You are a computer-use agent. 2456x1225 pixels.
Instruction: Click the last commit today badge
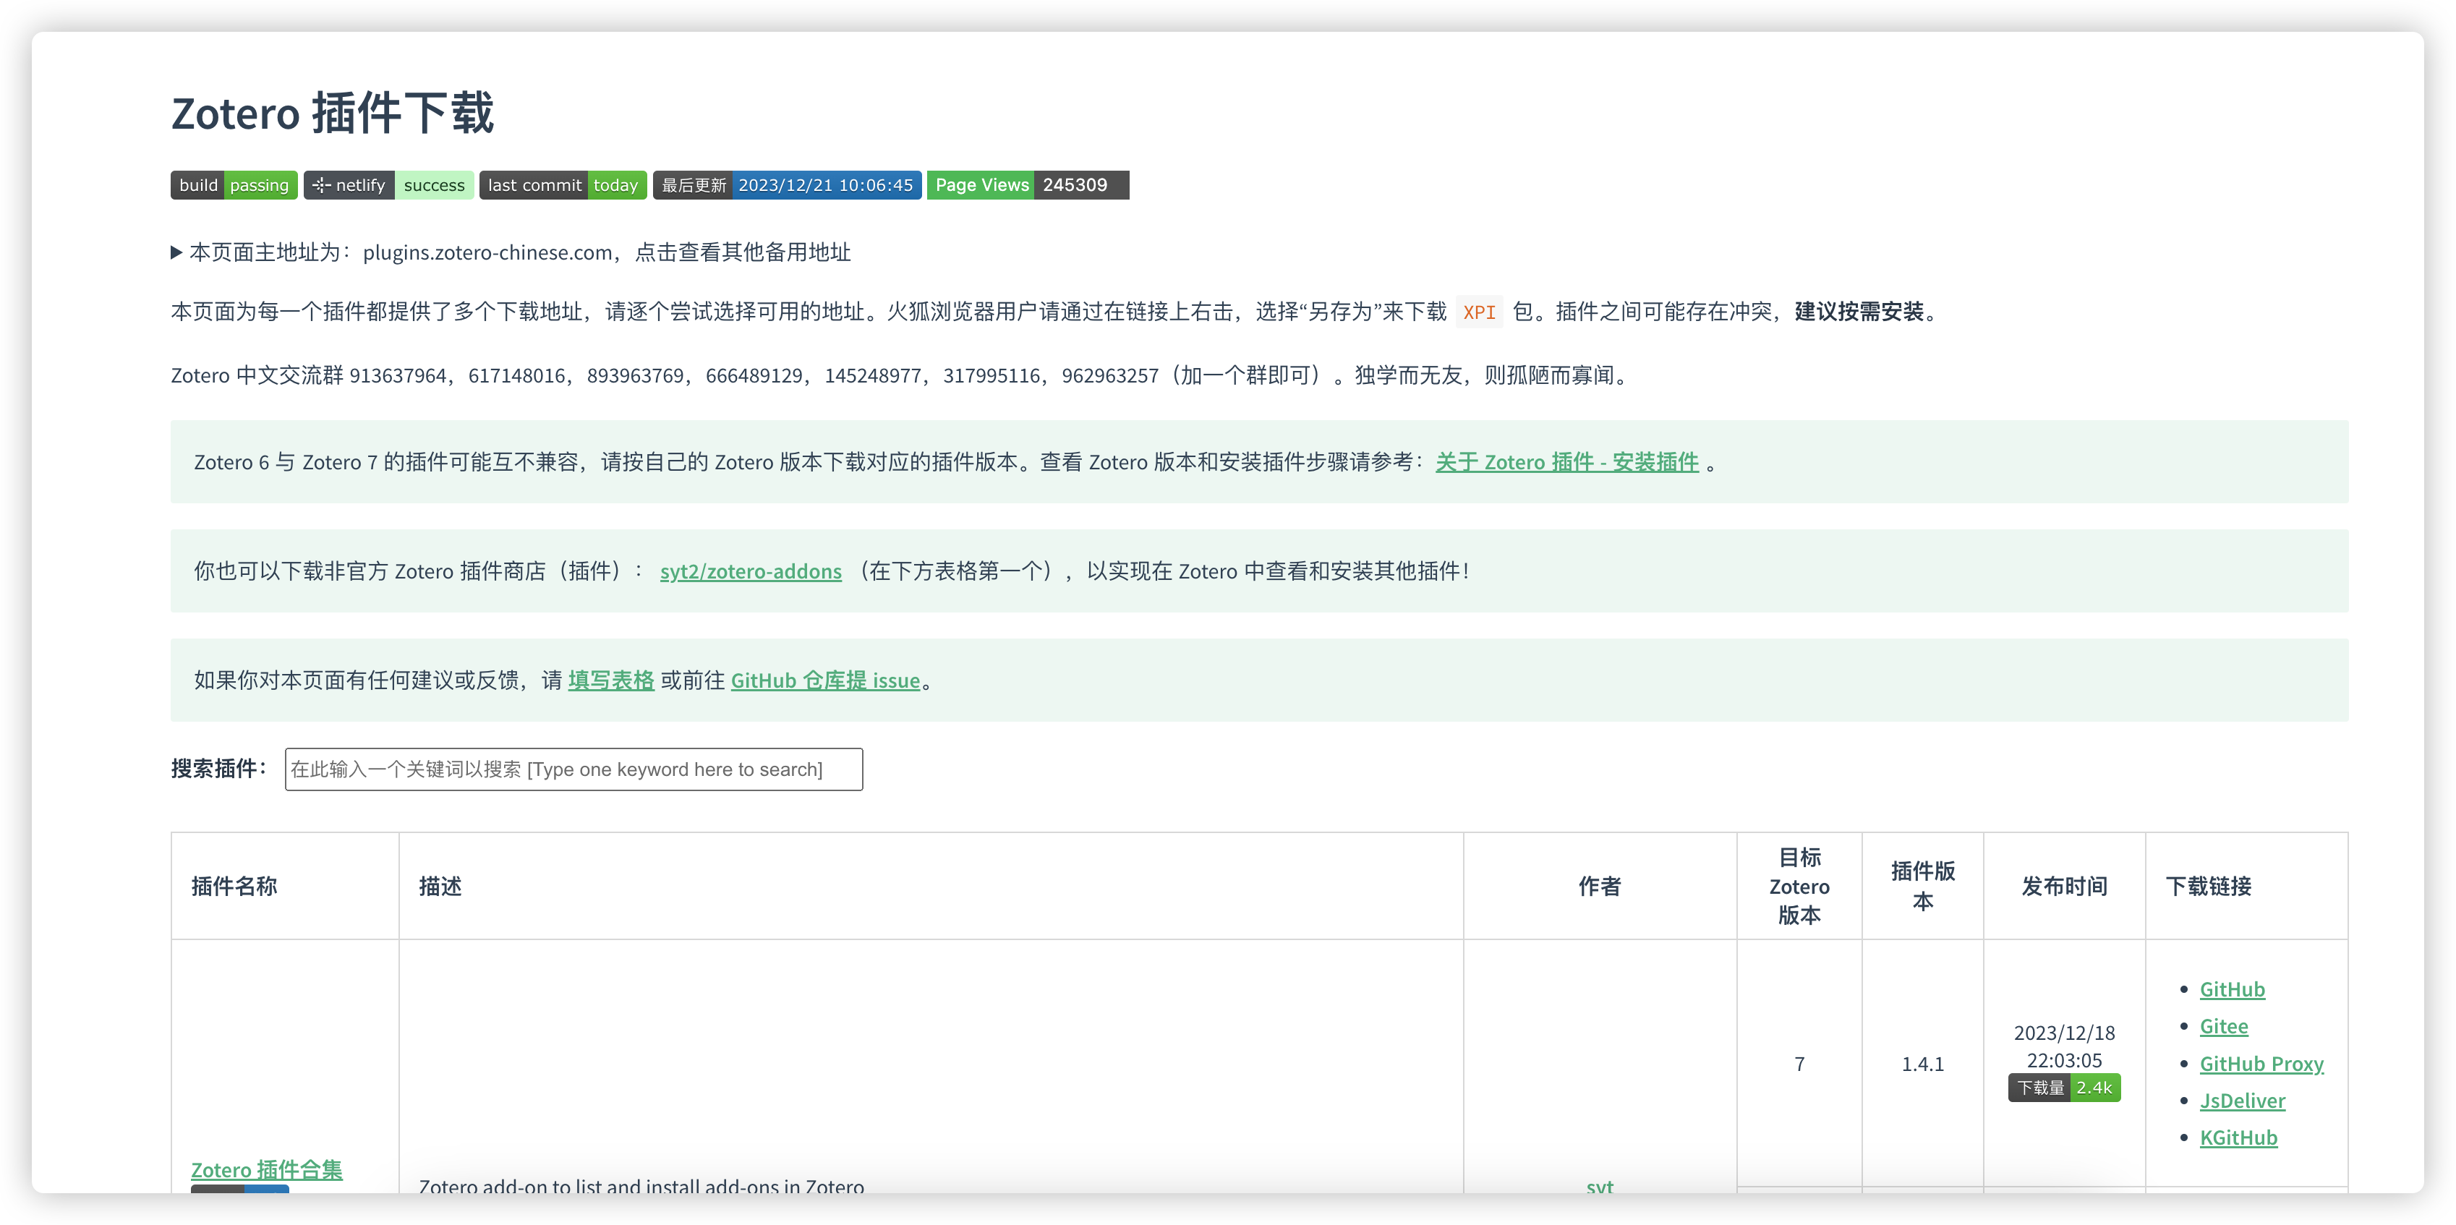click(563, 185)
